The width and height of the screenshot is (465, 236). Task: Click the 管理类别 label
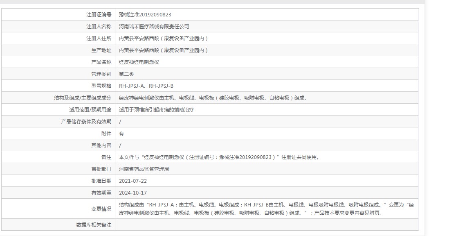[x=101, y=74]
